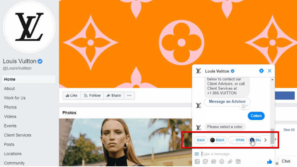Open the chat settings gear icon
The image size is (297, 167).
[261, 71]
